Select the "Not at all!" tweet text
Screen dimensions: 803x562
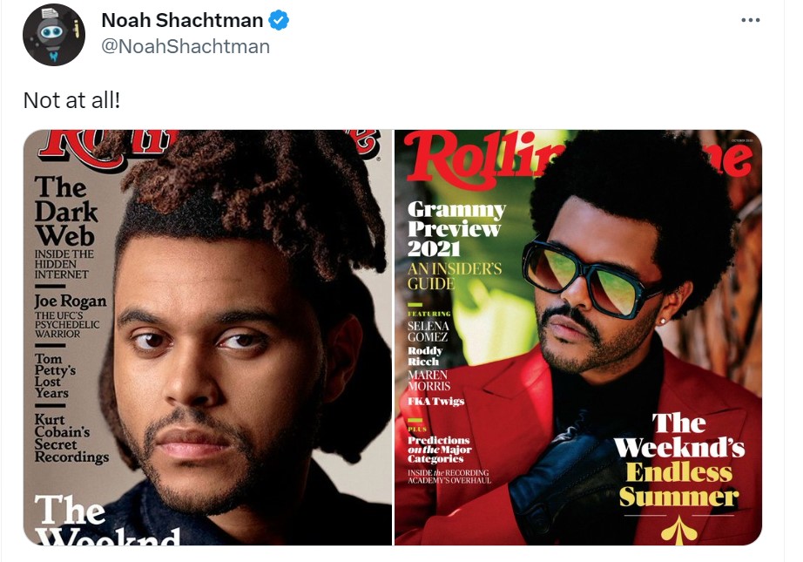point(71,100)
